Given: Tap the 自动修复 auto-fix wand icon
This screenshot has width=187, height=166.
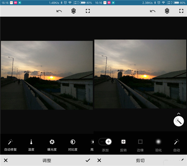Looking at the screenshot, I should (10, 142).
